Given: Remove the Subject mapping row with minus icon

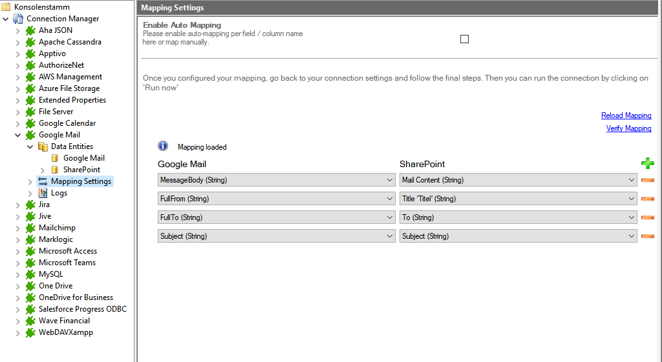Looking at the screenshot, I should click(x=647, y=237).
